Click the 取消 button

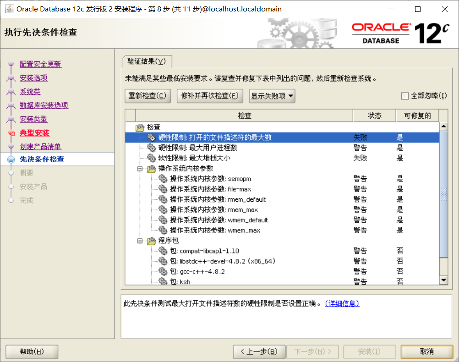click(427, 352)
